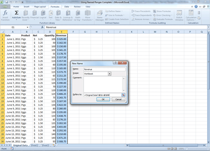Click cell B1 Product

27,36
